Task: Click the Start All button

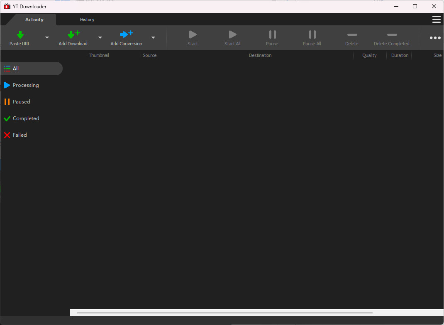Action: click(x=232, y=38)
